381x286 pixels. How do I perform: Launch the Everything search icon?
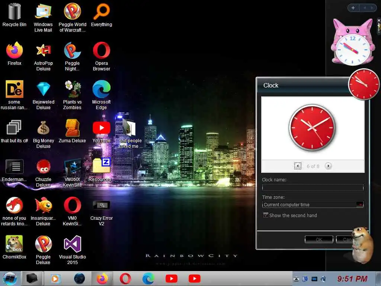[101, 15]
